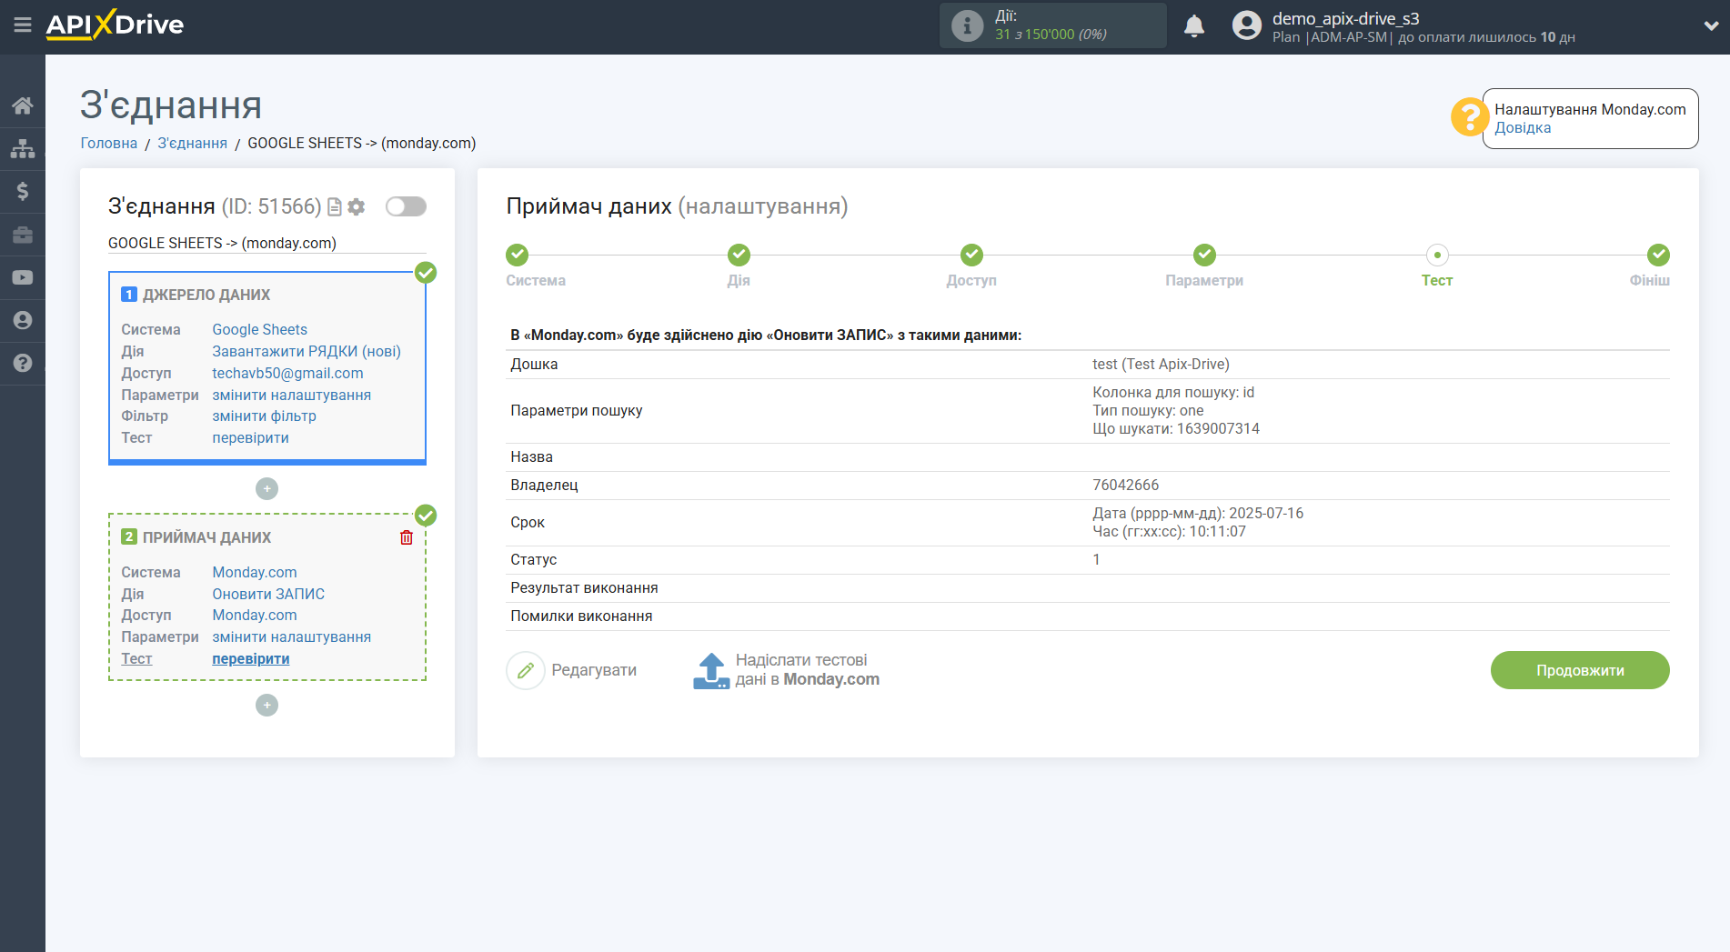This screenshot has height=952, width=1730.
Task: Open the hamburger menu
Action: coord(23,25)
